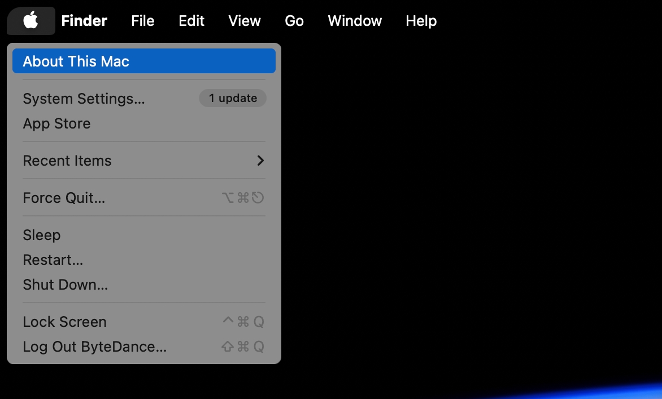Open the Finder menu
The height and width of the screenshot is (399, 662).
tap(84, 21)
